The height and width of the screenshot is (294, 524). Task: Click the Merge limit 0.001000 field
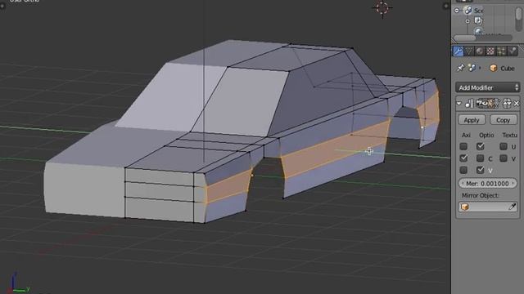pos(488,183)
